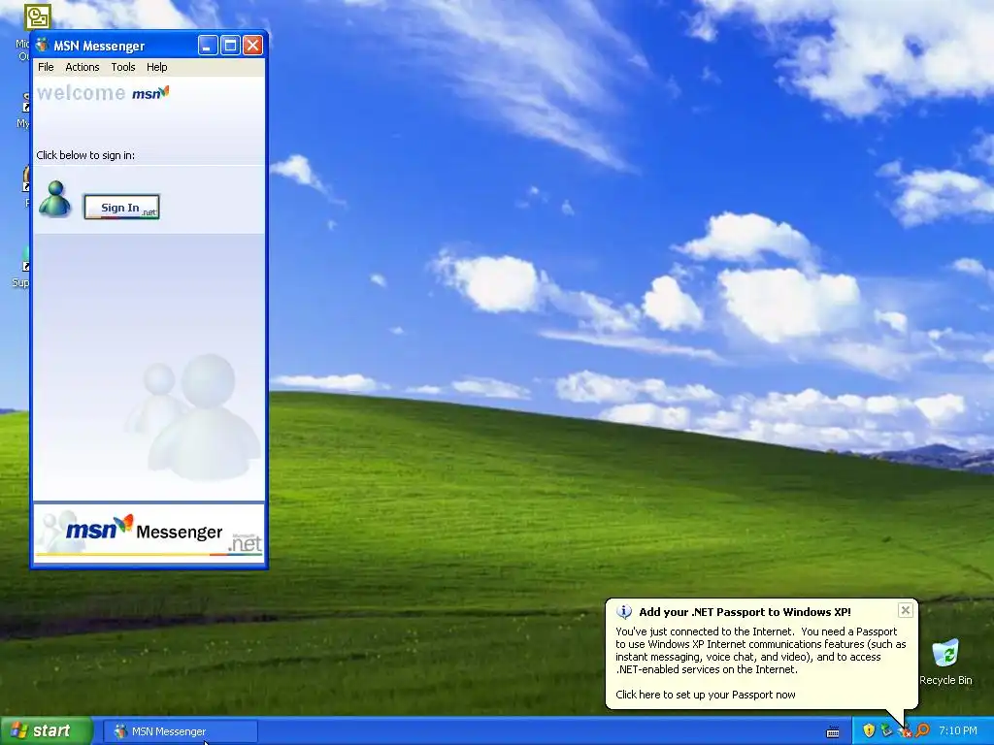Open the Tools menu
This screenshot has width=994, height=745.
point(123,67)
